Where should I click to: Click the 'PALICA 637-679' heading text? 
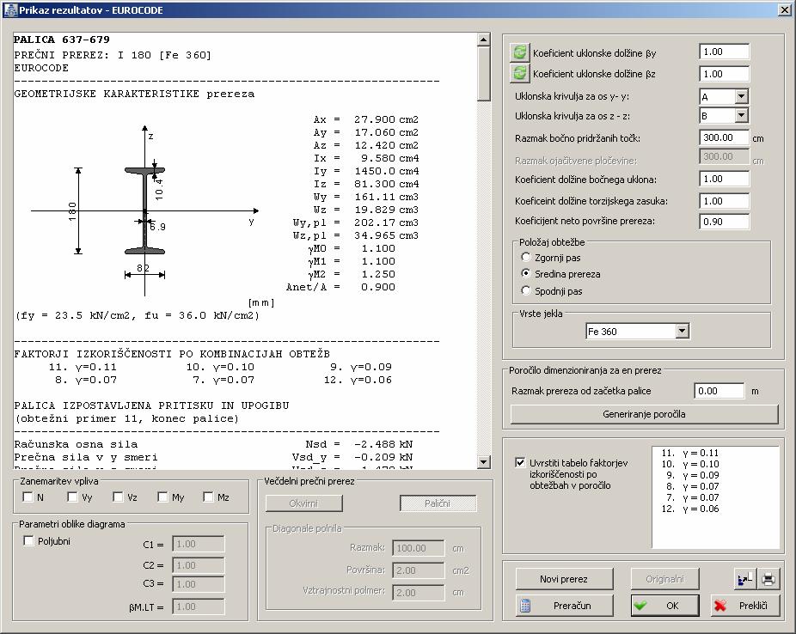pyautogui.click(x=61, y=40)
